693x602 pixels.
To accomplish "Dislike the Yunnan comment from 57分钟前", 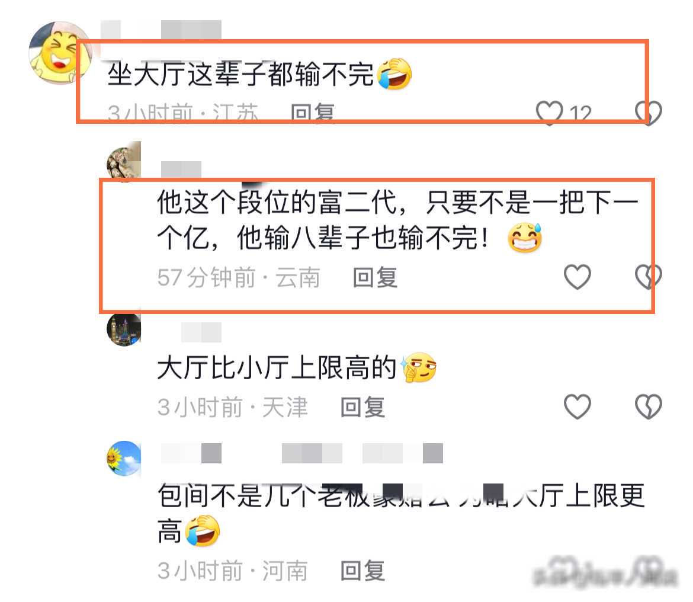I will coord(649,277).
